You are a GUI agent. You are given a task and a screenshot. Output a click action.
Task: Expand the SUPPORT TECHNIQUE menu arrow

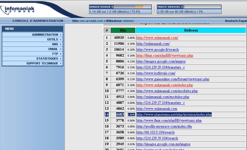coord(60,63)
